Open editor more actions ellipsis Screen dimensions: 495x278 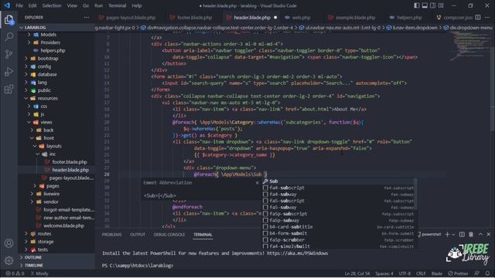tap(487, 17)
